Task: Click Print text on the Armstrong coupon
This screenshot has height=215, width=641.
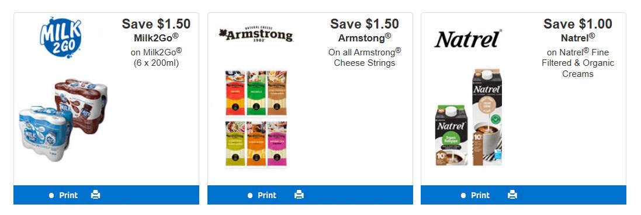Action: click(x=267, y=195)
